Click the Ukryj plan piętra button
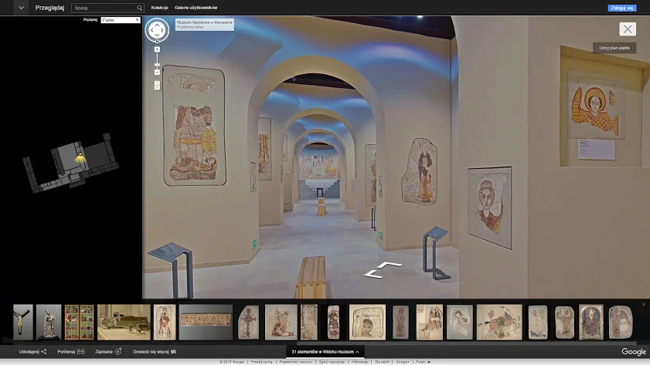 pos(614,48)
